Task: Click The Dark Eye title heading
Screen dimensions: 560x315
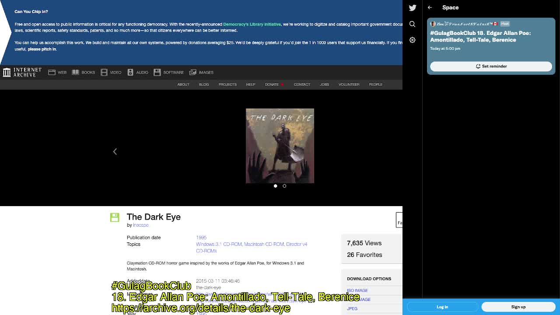Action: point(154,217)
